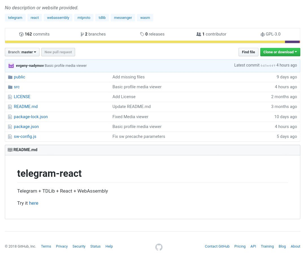
Task: Open the LICENSE file
Action: pos(22,97)
